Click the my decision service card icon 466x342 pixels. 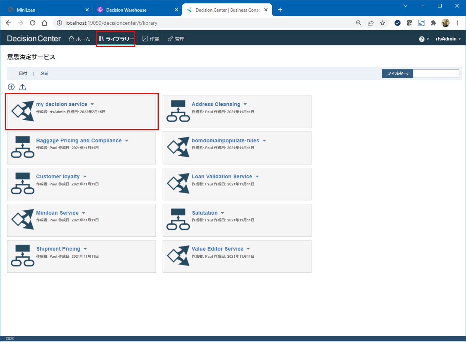point(22,111)
